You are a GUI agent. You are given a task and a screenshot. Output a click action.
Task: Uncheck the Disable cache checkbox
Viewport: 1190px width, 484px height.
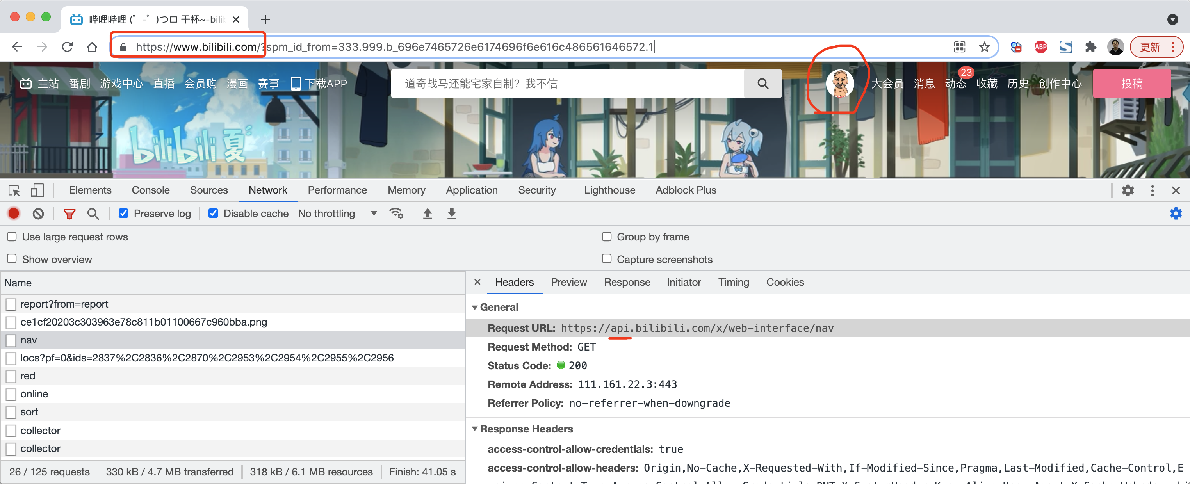click(213, 214)
